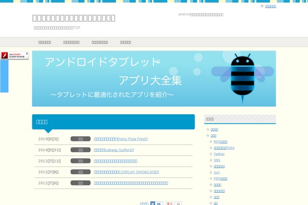Open the sidebar category link ending in ToDo

pos(224,148)
